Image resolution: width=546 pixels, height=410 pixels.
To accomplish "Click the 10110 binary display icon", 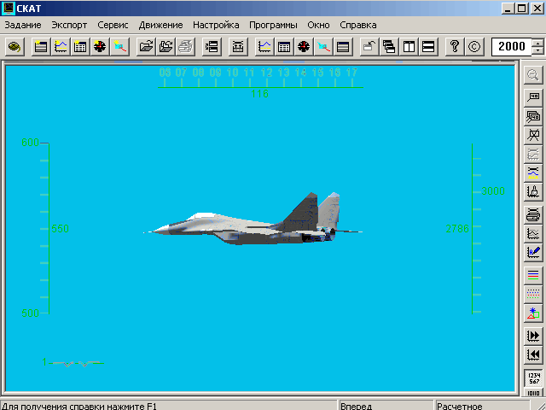I will (x=533, y=393).
